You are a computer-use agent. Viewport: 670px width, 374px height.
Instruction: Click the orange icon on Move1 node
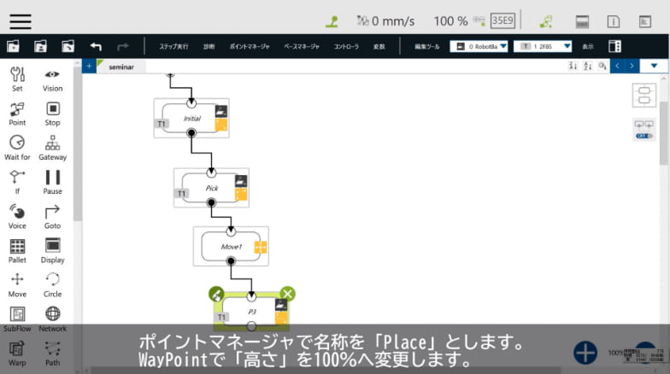pos(260,248)
